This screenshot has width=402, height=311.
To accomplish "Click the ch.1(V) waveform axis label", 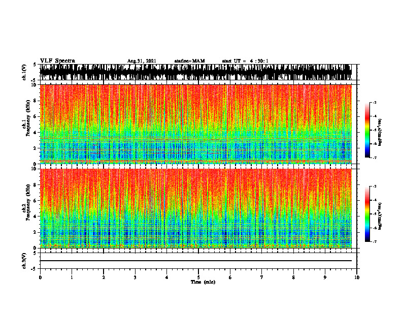I will (24, 72).
